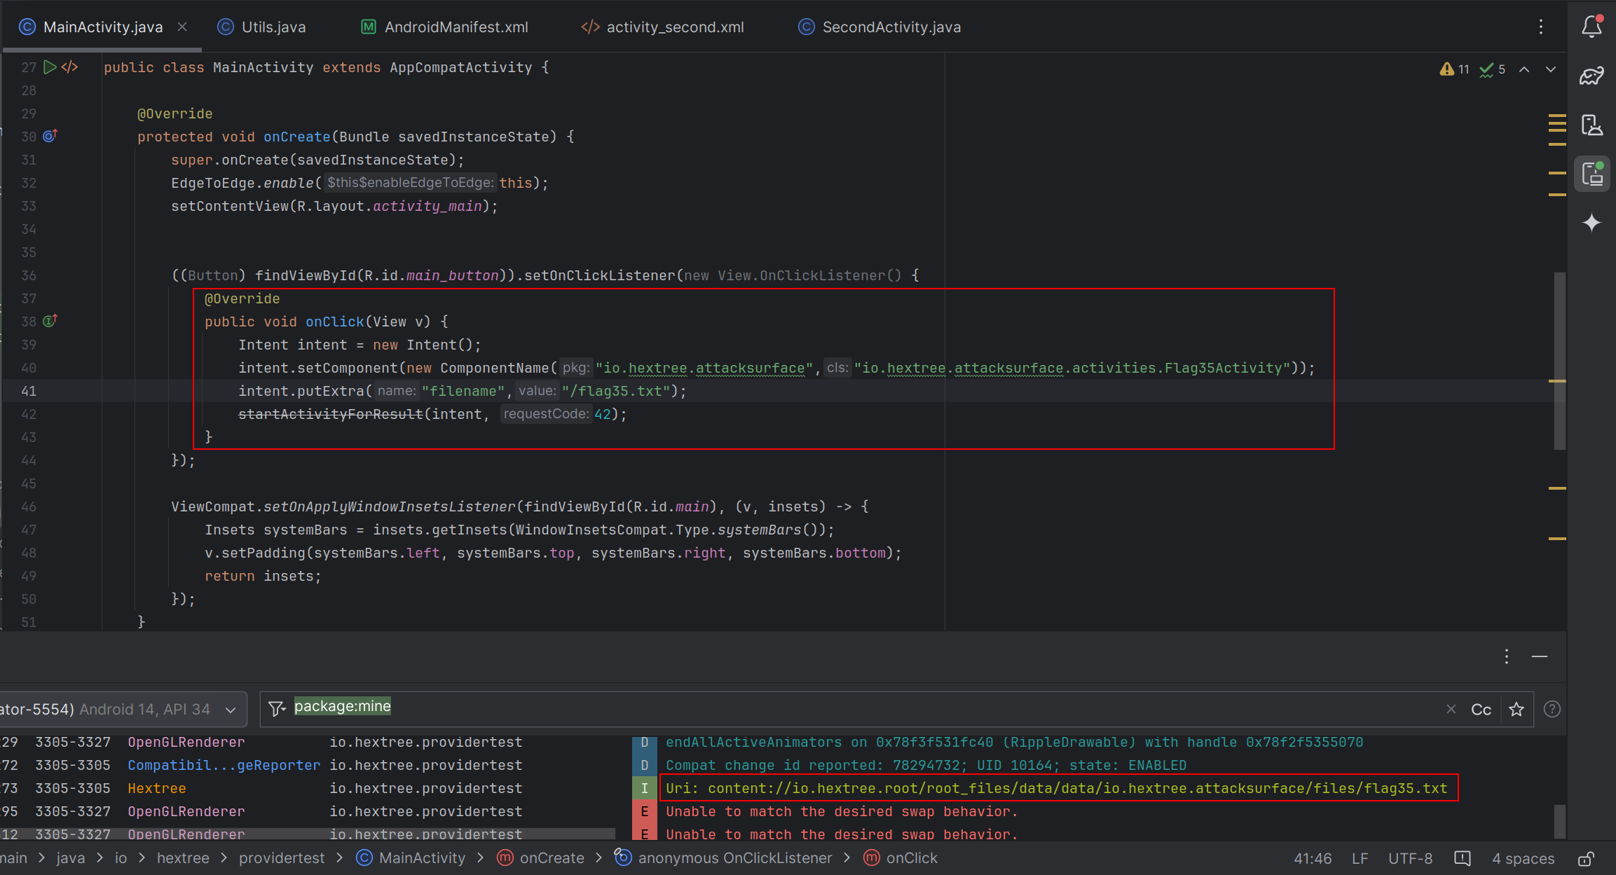Click the endAllActiveAnimators log message
The image size is (1616, 875).
coord(1014,742)
